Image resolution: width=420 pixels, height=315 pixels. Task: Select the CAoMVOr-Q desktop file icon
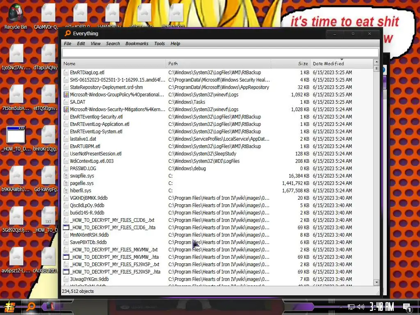(x=46, y=16)
